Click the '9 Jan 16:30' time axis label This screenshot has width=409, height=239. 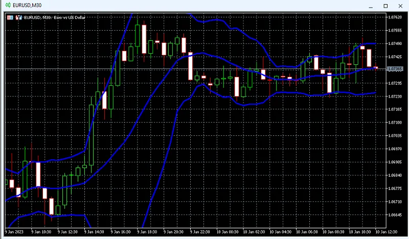[x=121, y=232]
